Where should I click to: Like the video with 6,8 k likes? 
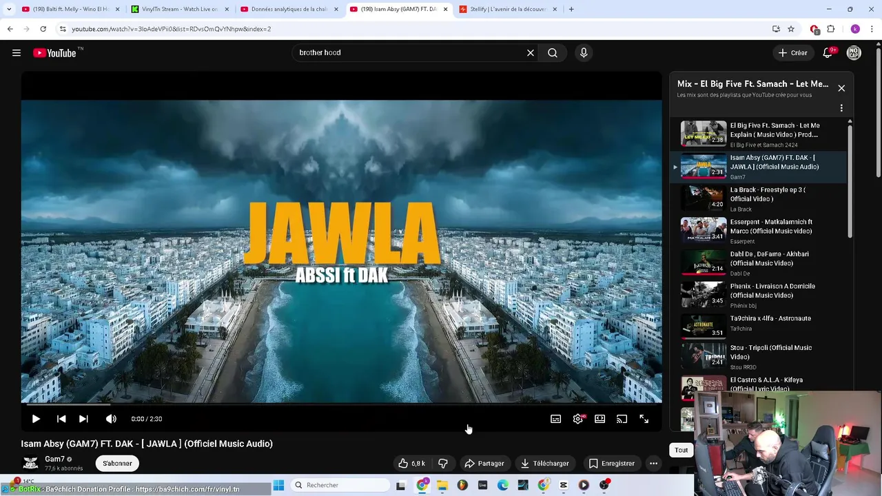pos(411,464)
